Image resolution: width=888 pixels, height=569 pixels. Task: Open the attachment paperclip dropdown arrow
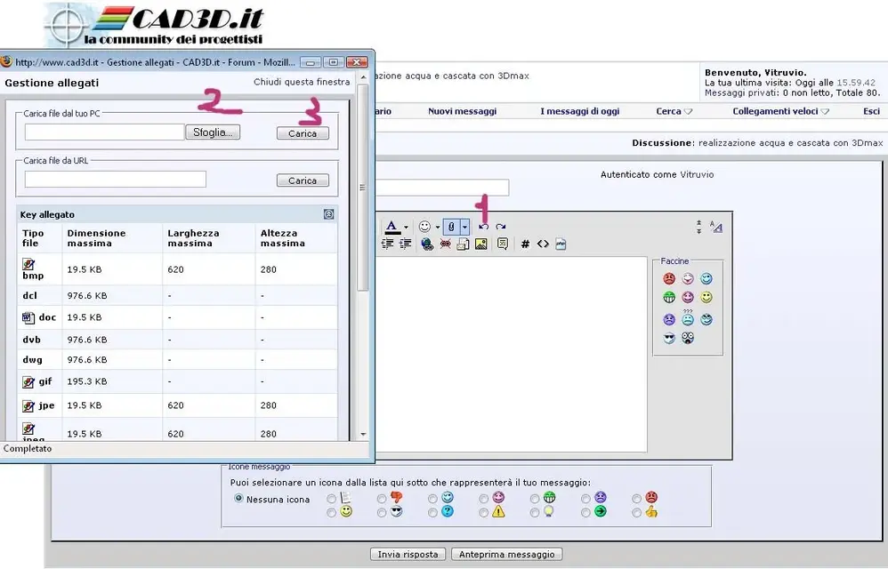click(x=464, y=227)
